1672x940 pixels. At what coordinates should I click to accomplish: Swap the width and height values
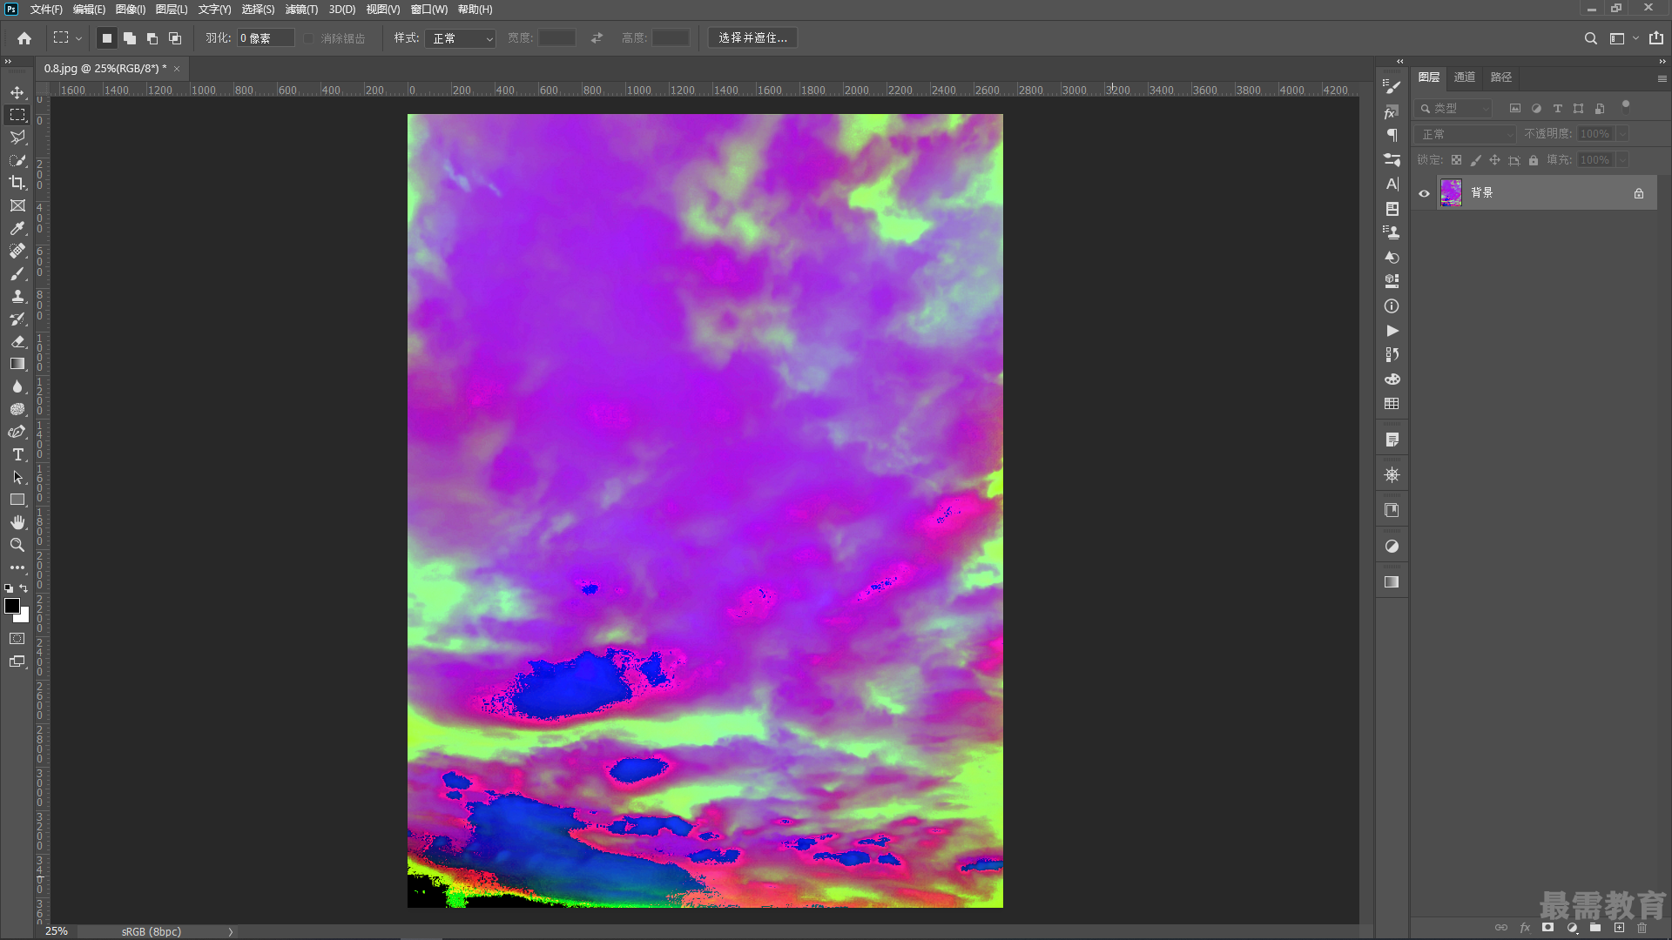click(597, 38)
